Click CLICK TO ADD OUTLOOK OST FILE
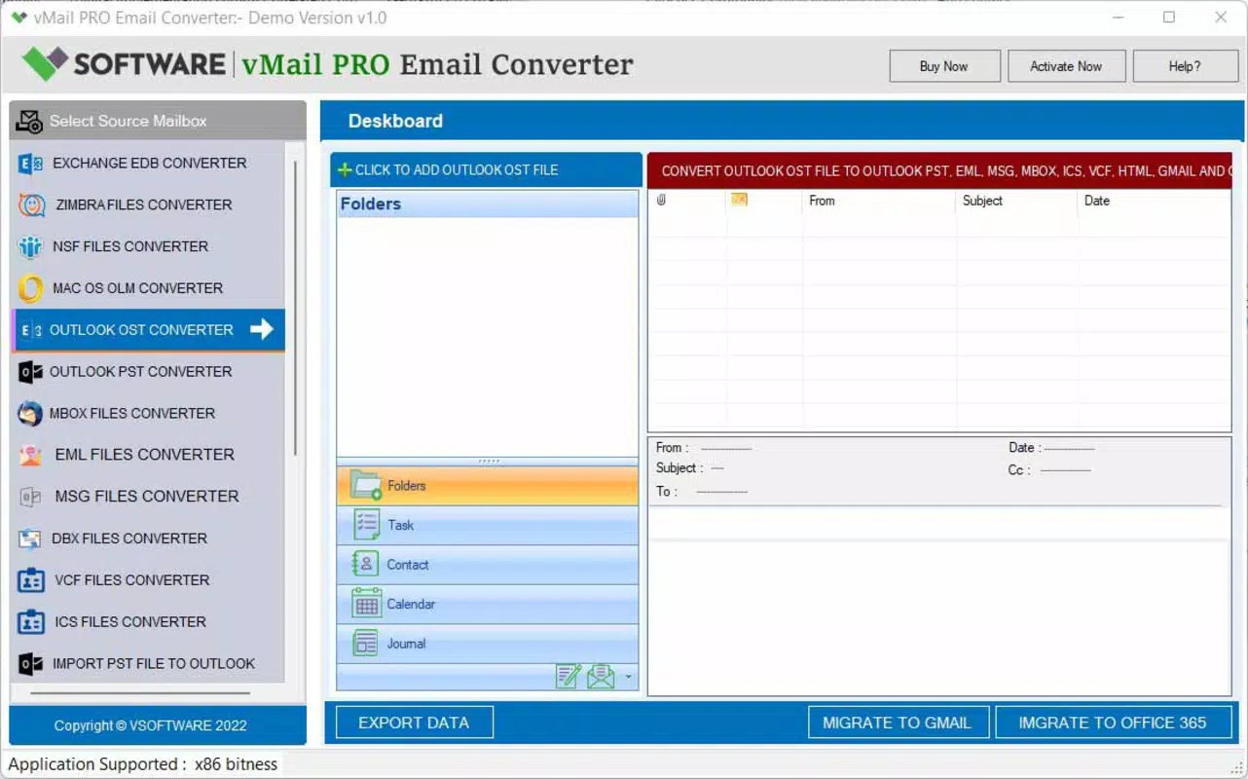This screenshot has width=1248, height=779. click(x=486, y=169)
